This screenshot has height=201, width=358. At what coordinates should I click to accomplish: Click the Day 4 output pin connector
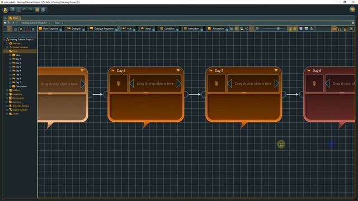(x=186, y=94)
